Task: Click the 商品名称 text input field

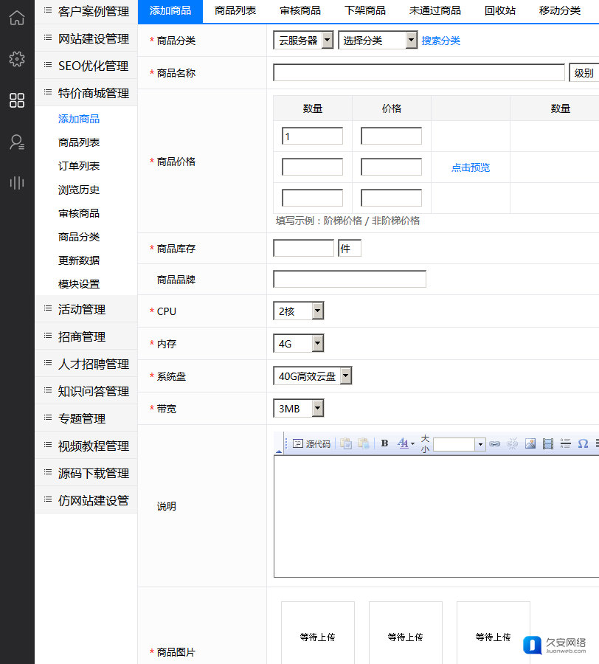Action: [x=418, y=73]
